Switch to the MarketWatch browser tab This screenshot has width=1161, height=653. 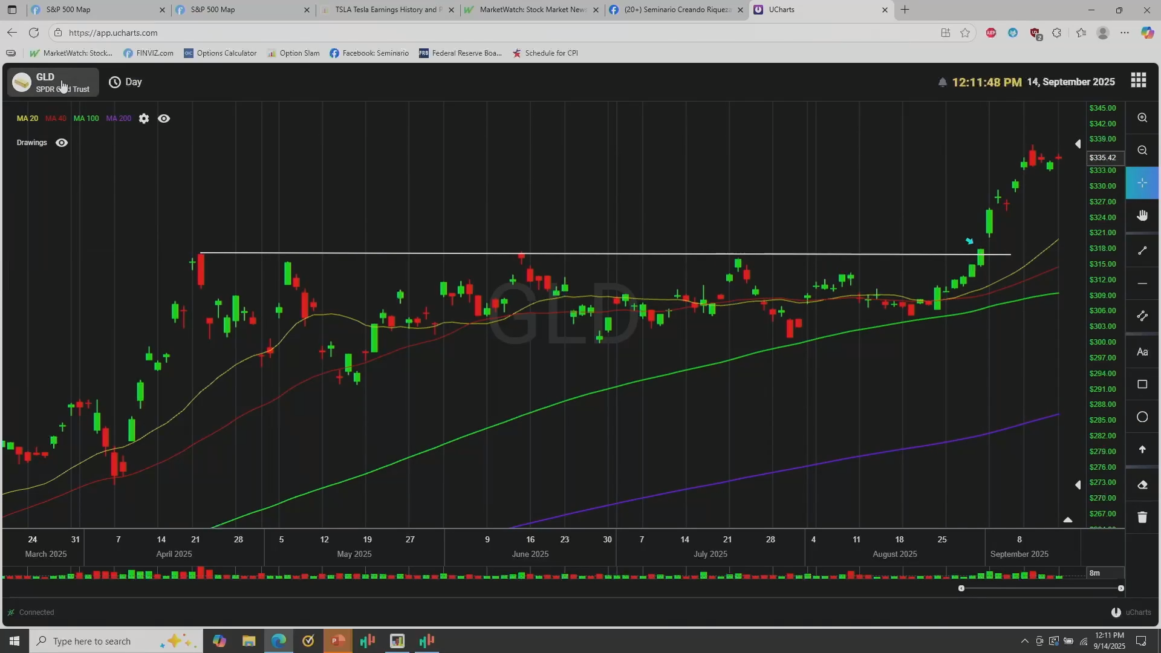pyautogui.click(x=532, y=10)
